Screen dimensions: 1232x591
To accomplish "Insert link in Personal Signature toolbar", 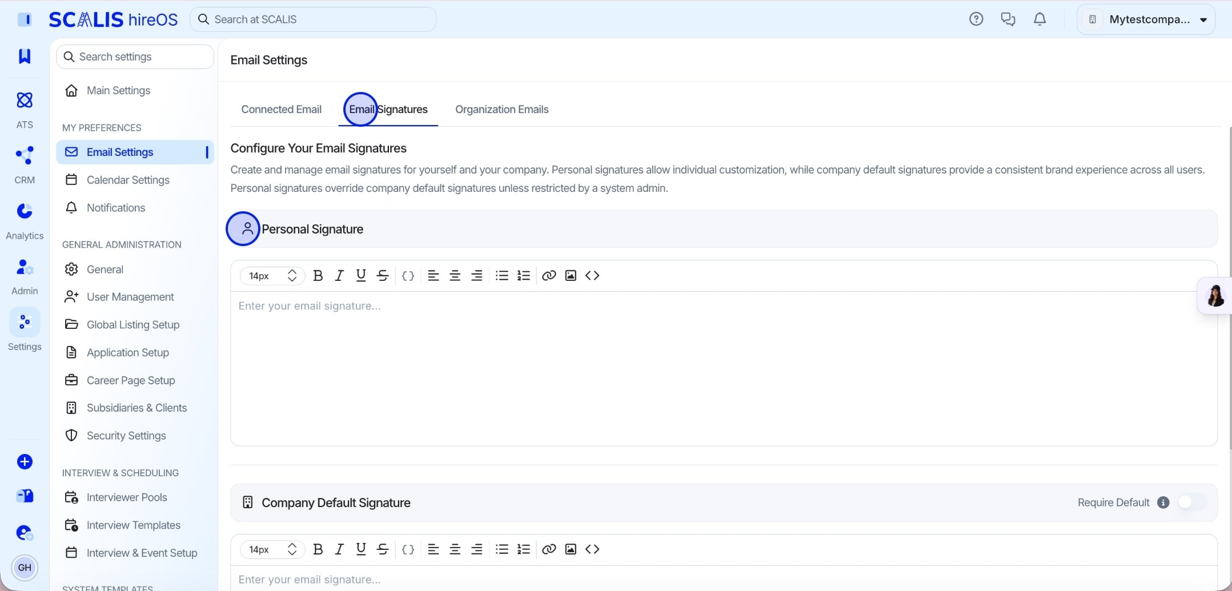I will point(549,276).
